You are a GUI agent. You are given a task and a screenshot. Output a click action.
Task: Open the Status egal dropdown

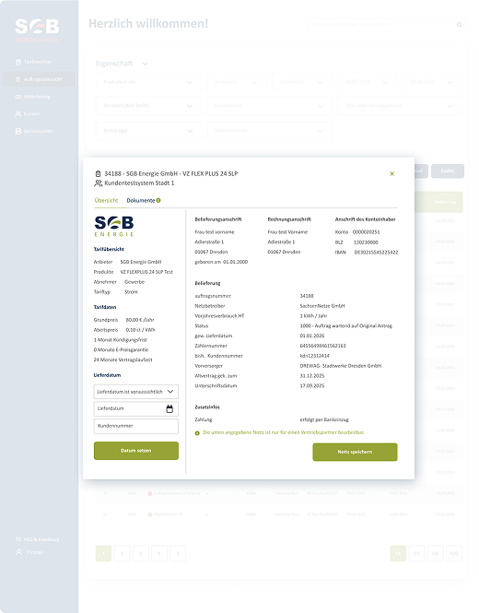pos(148,131)
